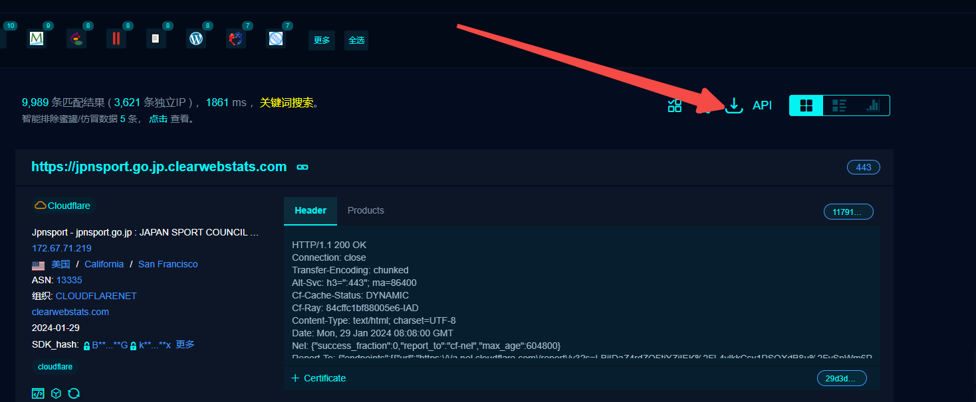The width and height of the screenshot is (976, 402).
Task: Click the refresh arrows icon
Action: pyautogui.click(x=74, y=393)
